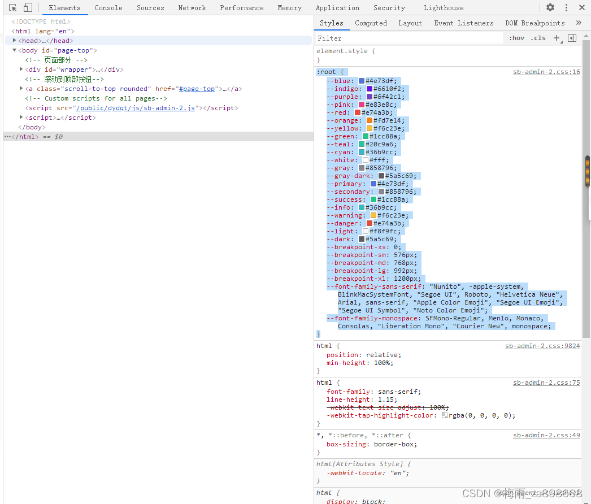Expand the div wrapper node
The image size is (591, 504).
click(21, 69)
